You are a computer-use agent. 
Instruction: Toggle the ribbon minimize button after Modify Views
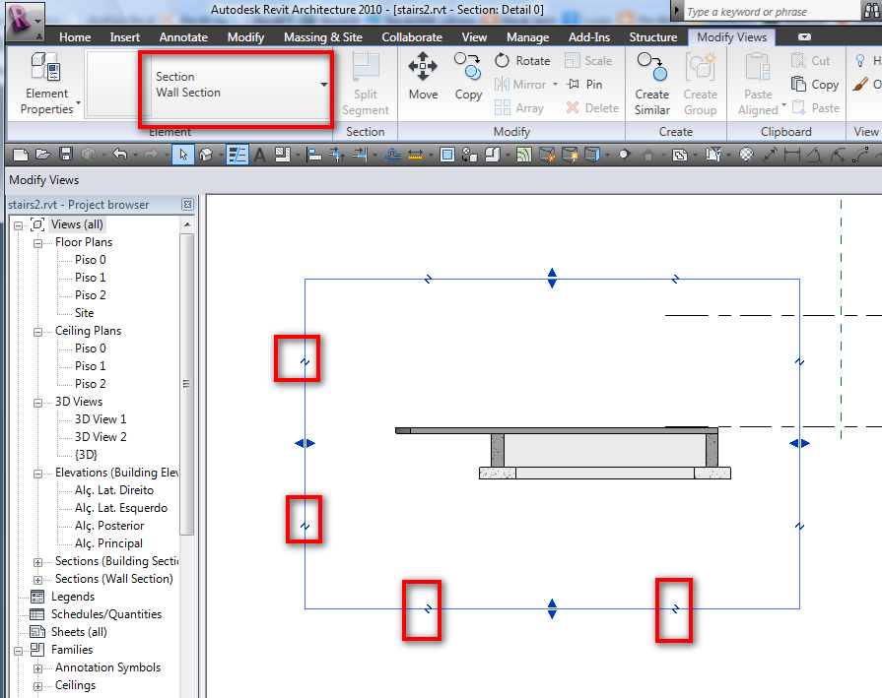[805, 37]
